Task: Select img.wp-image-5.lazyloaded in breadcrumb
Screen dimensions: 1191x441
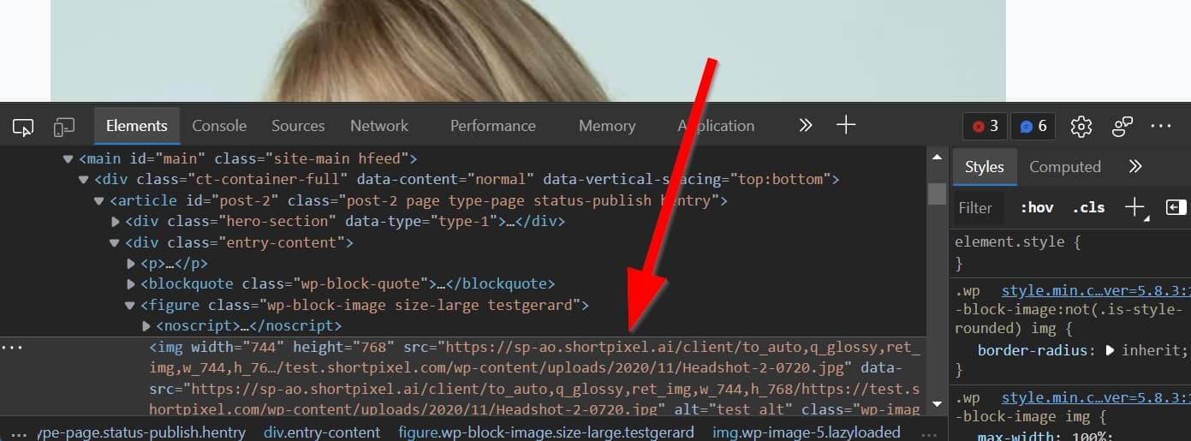Action: 807,432
